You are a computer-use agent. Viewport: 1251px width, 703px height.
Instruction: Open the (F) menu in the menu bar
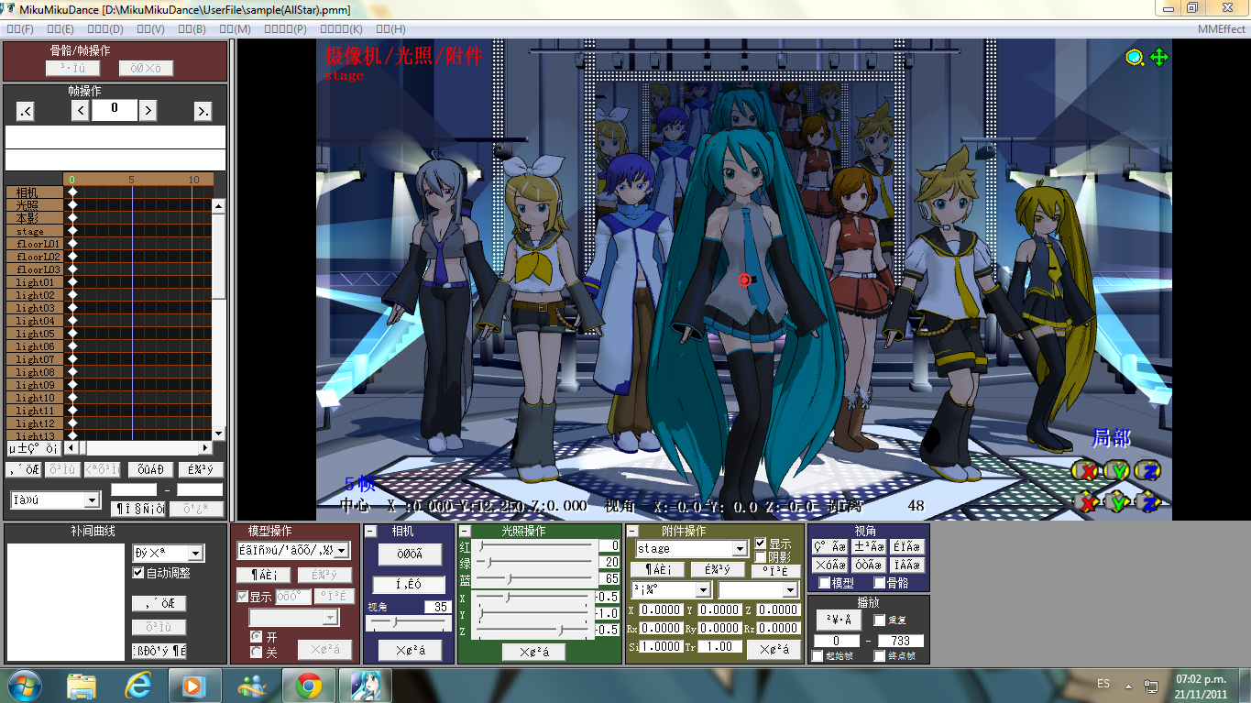coord(20,29)
